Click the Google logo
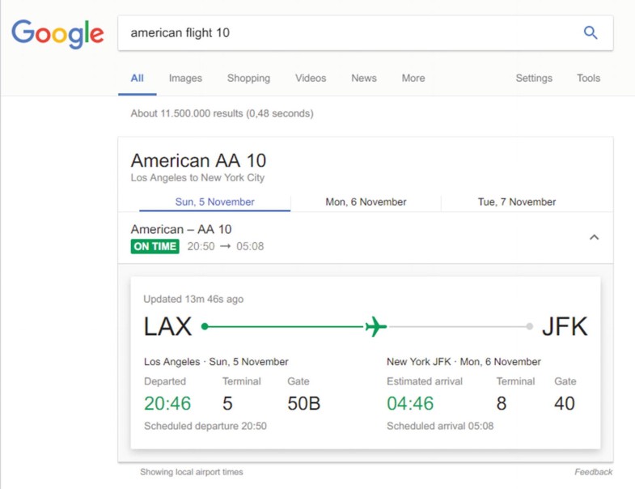 57,34
